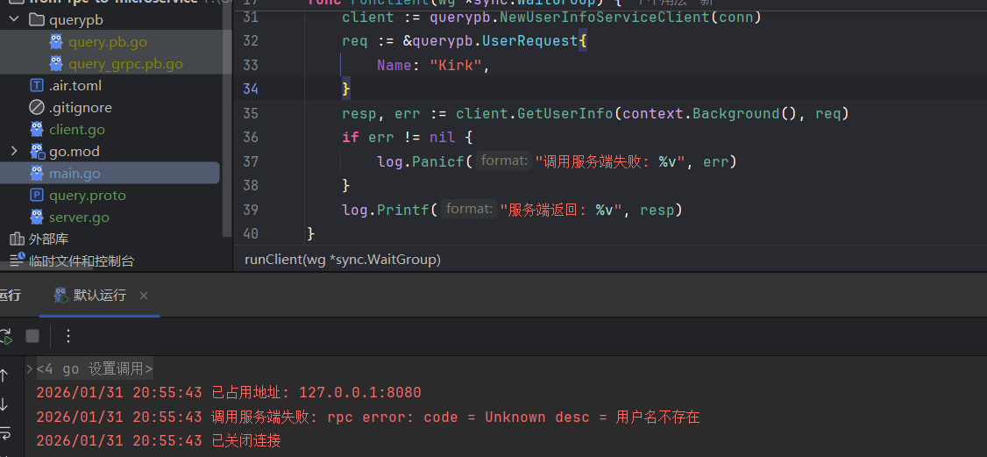Click the down arrow in console gutter
Viewport: 987px width, 457px height.
(4, 404)
